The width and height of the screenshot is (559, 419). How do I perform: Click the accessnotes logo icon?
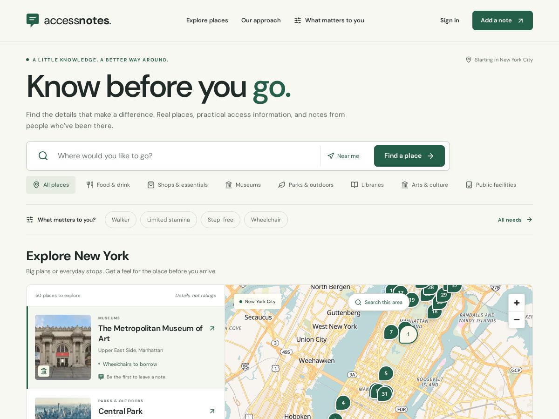pyautogui.click(x=33, y=20)
